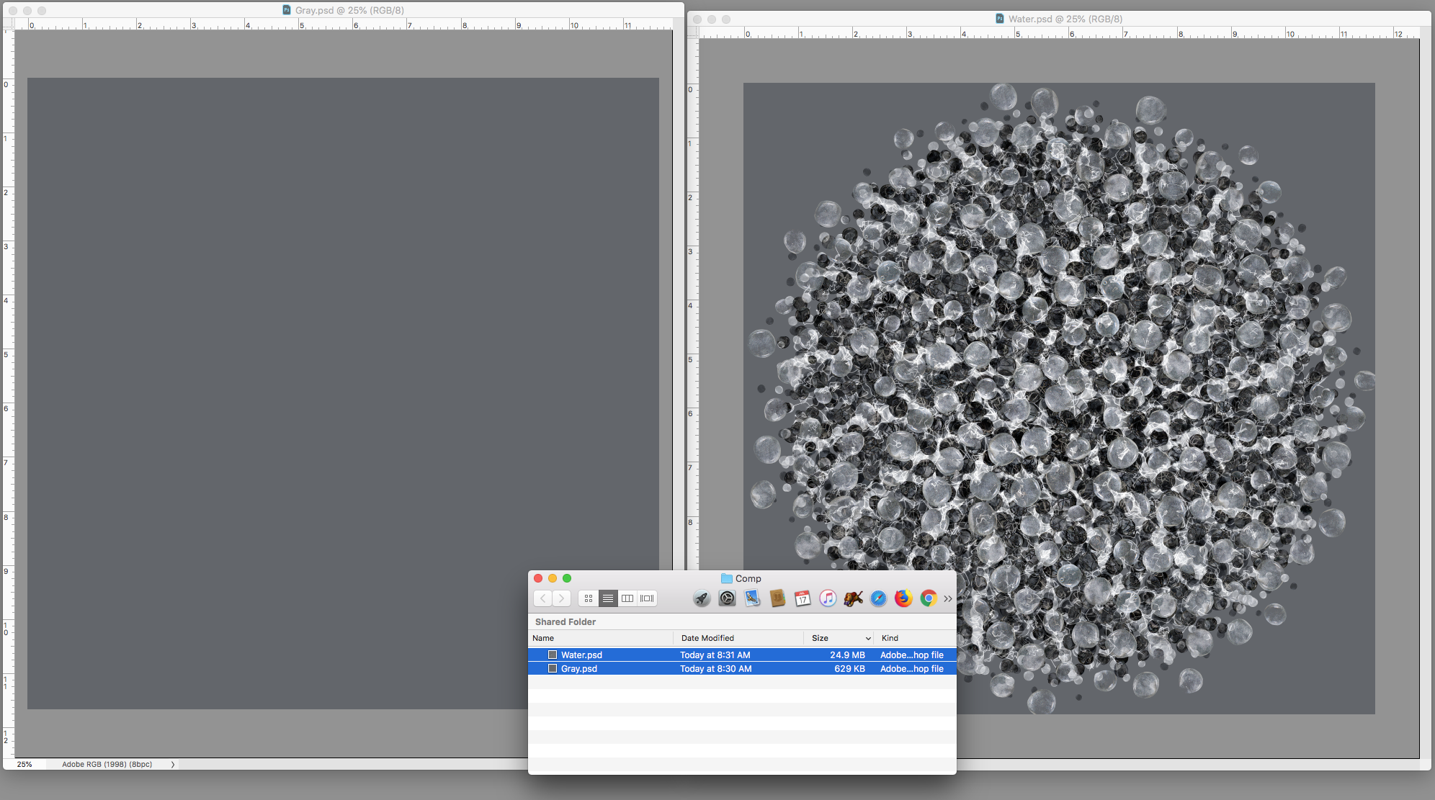This screenshot has height=800, width=1435.
Task: Click the forward navigation arrow
Action: tap(562, 598)
